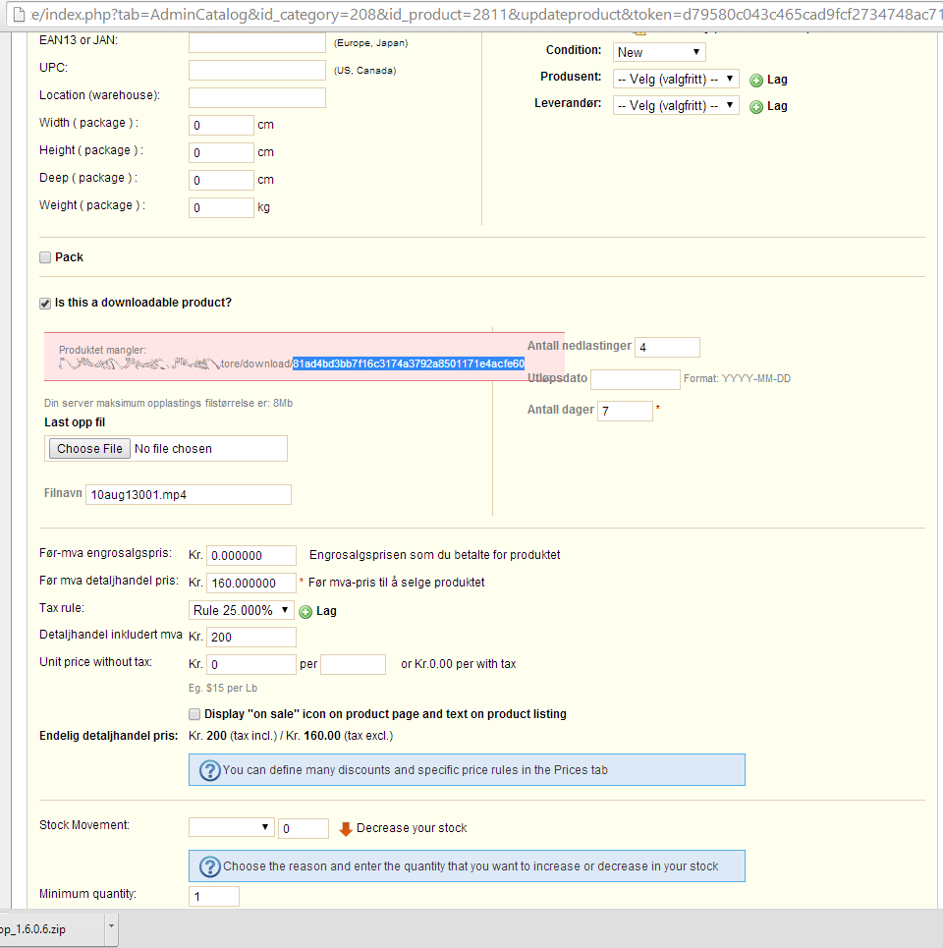
Task: Click the Unit price without tax field
Action: click(251, 664)
